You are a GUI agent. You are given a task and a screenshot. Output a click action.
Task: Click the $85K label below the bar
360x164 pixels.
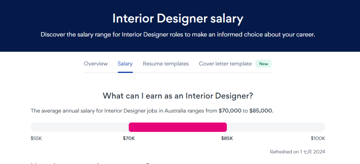click(x=227, y=138)
